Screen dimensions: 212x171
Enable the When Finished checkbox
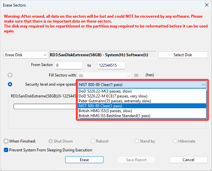tap(6, 141)
